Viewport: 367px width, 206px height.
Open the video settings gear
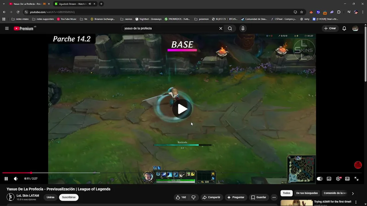(338, 179)
